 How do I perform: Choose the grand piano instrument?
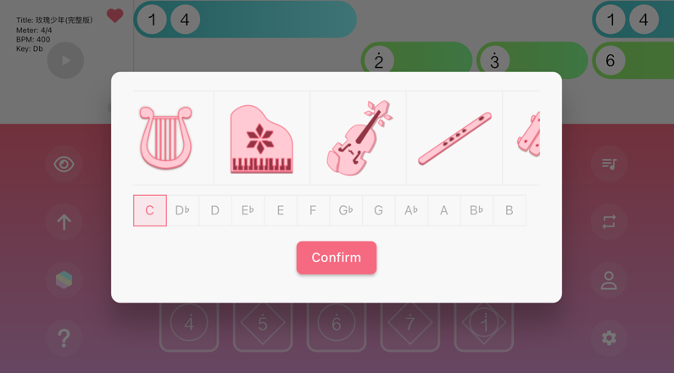(261, 139)
